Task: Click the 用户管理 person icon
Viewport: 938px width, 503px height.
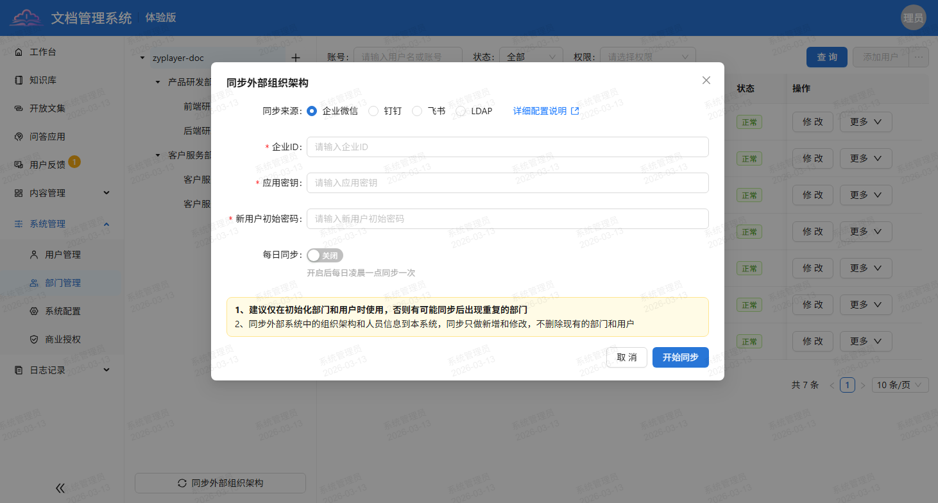Action: (34, 255)
